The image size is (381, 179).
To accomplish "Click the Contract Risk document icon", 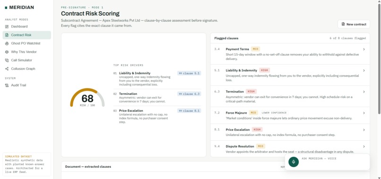I will pos(7,35).
